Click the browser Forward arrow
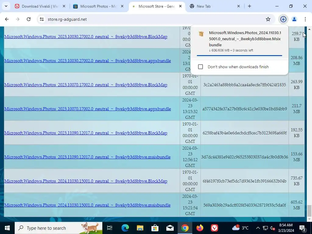This screenshot has width=312, height=234. click(x=18, y=19)
